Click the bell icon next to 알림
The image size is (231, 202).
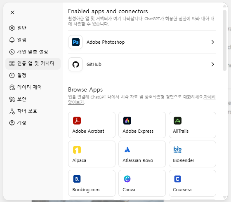click(12, 40)
